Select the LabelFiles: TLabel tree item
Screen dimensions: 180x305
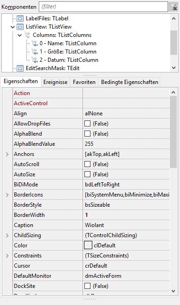pyautogui.click(x=47, y=18)
